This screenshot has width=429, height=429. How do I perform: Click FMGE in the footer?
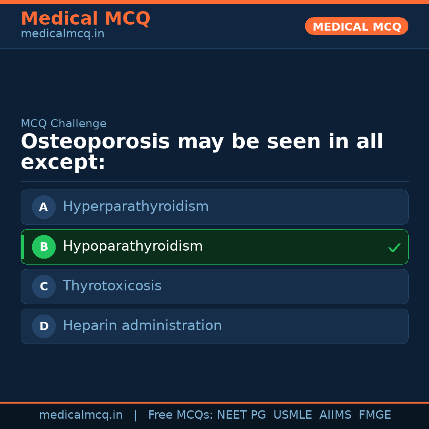pos(375,415)
